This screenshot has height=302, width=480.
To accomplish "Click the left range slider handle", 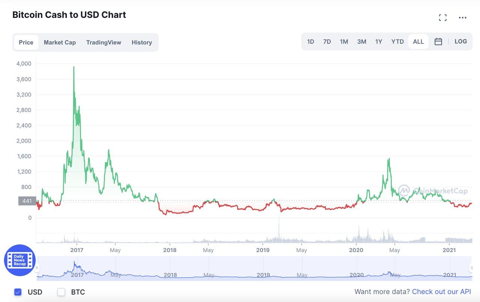I will [37, 268].
